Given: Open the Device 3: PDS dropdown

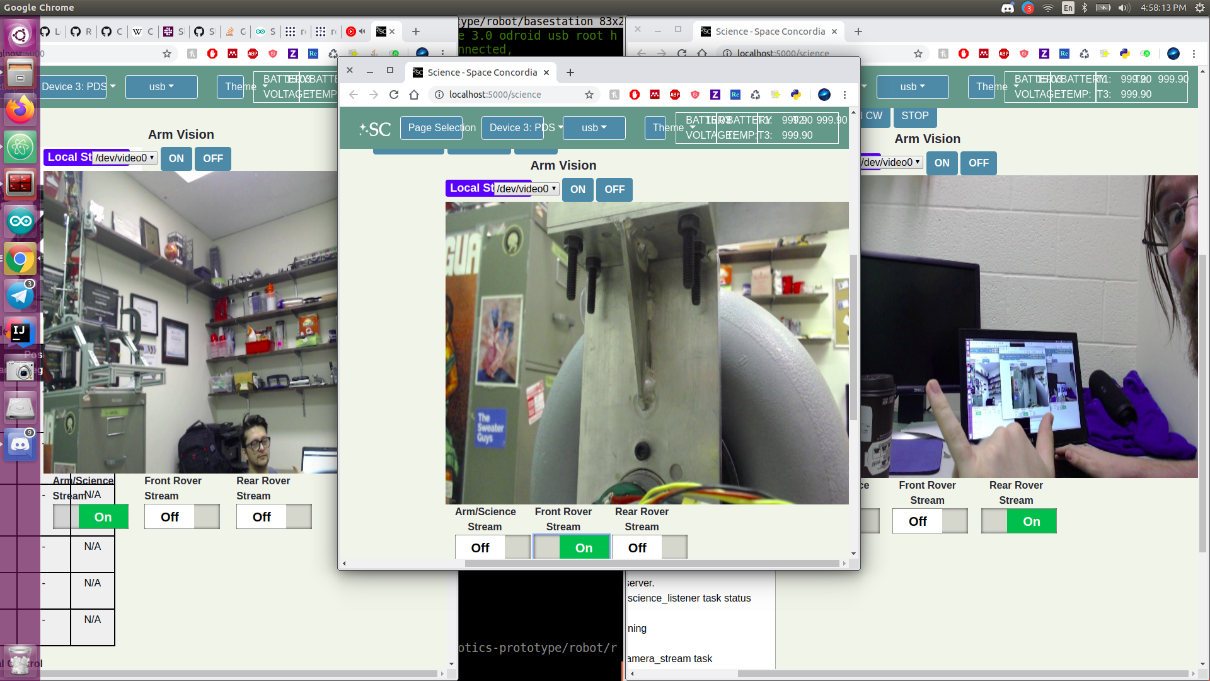Looking at the screenshot, I should 512,127.
